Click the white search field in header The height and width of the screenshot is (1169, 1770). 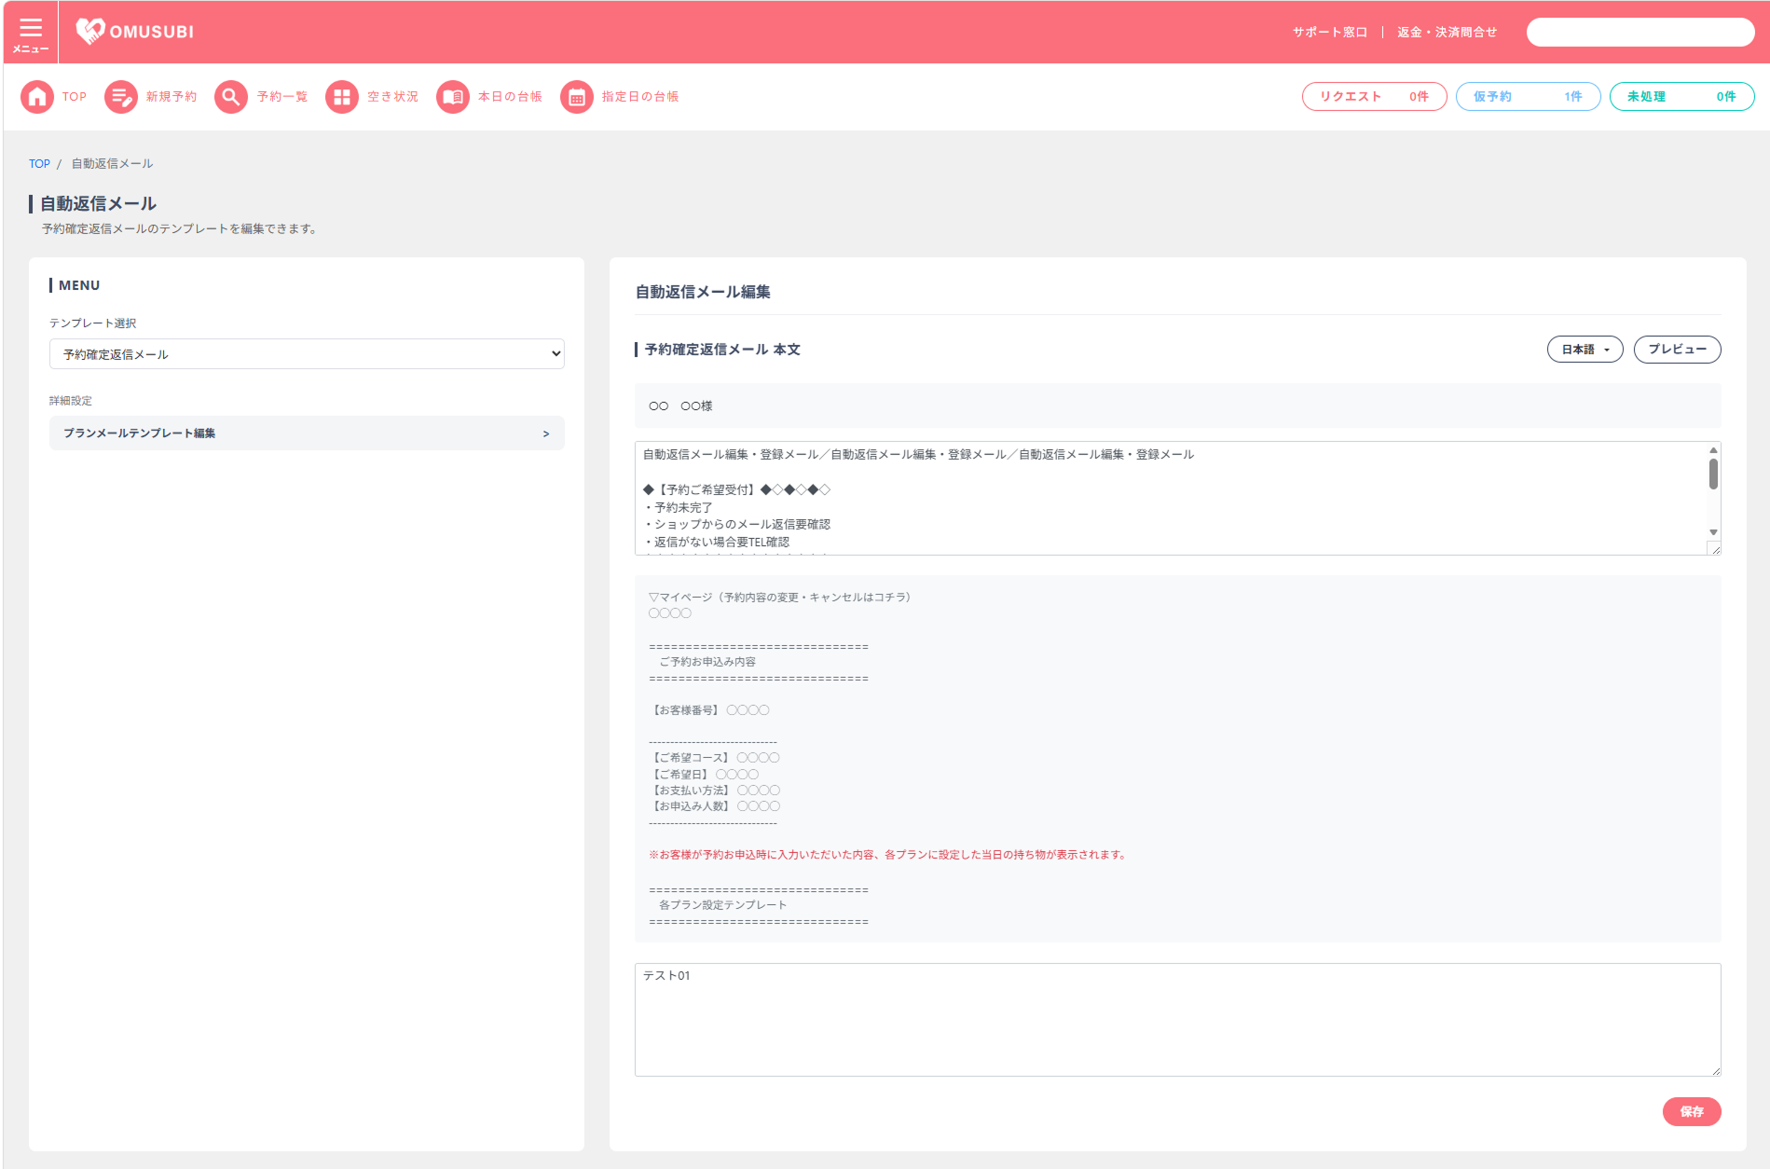1640,33
